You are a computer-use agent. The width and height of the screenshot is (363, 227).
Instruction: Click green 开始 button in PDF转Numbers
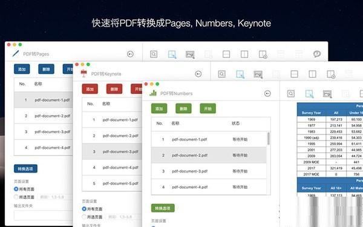pyautogui.click(x=208, y=108)
